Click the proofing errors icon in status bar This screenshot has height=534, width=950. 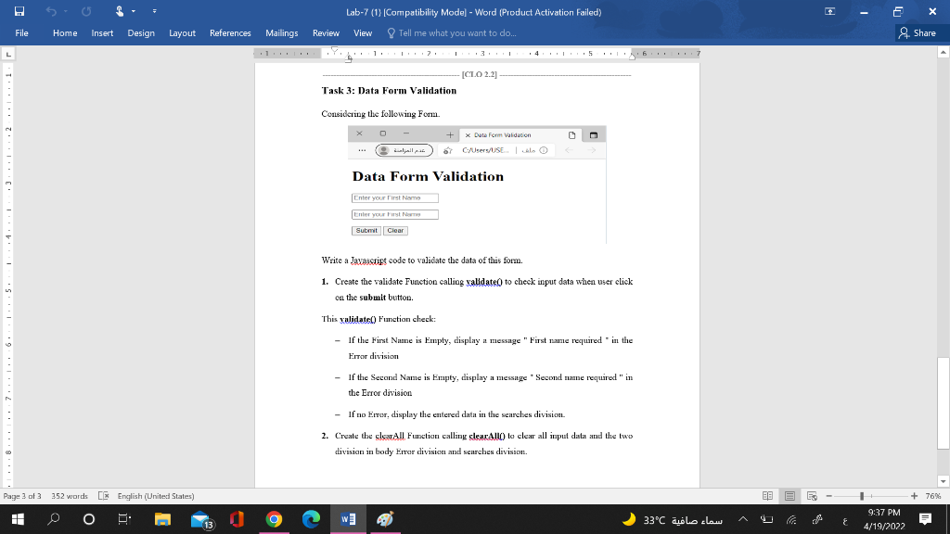click(104, 496)
